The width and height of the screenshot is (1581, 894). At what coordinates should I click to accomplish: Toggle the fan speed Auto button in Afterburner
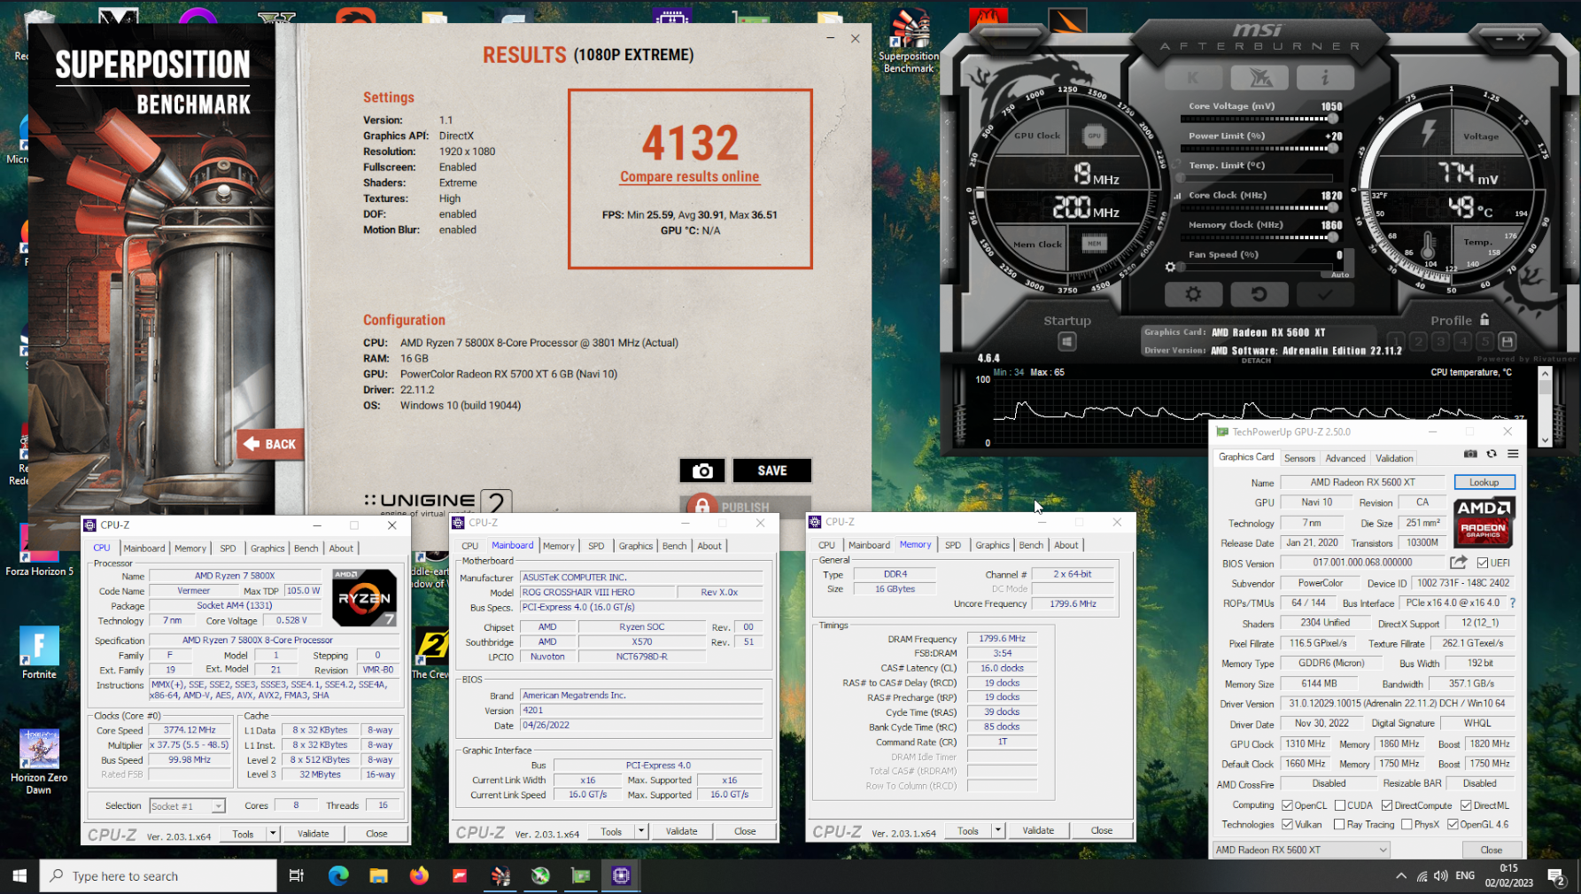(x=1340, y=275)
